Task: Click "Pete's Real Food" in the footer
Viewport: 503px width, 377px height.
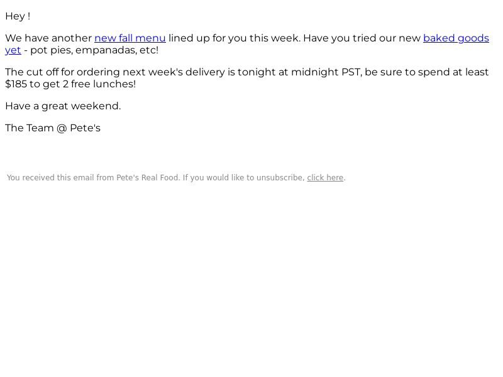Action: pyautogui.click(x=148, y=178)
